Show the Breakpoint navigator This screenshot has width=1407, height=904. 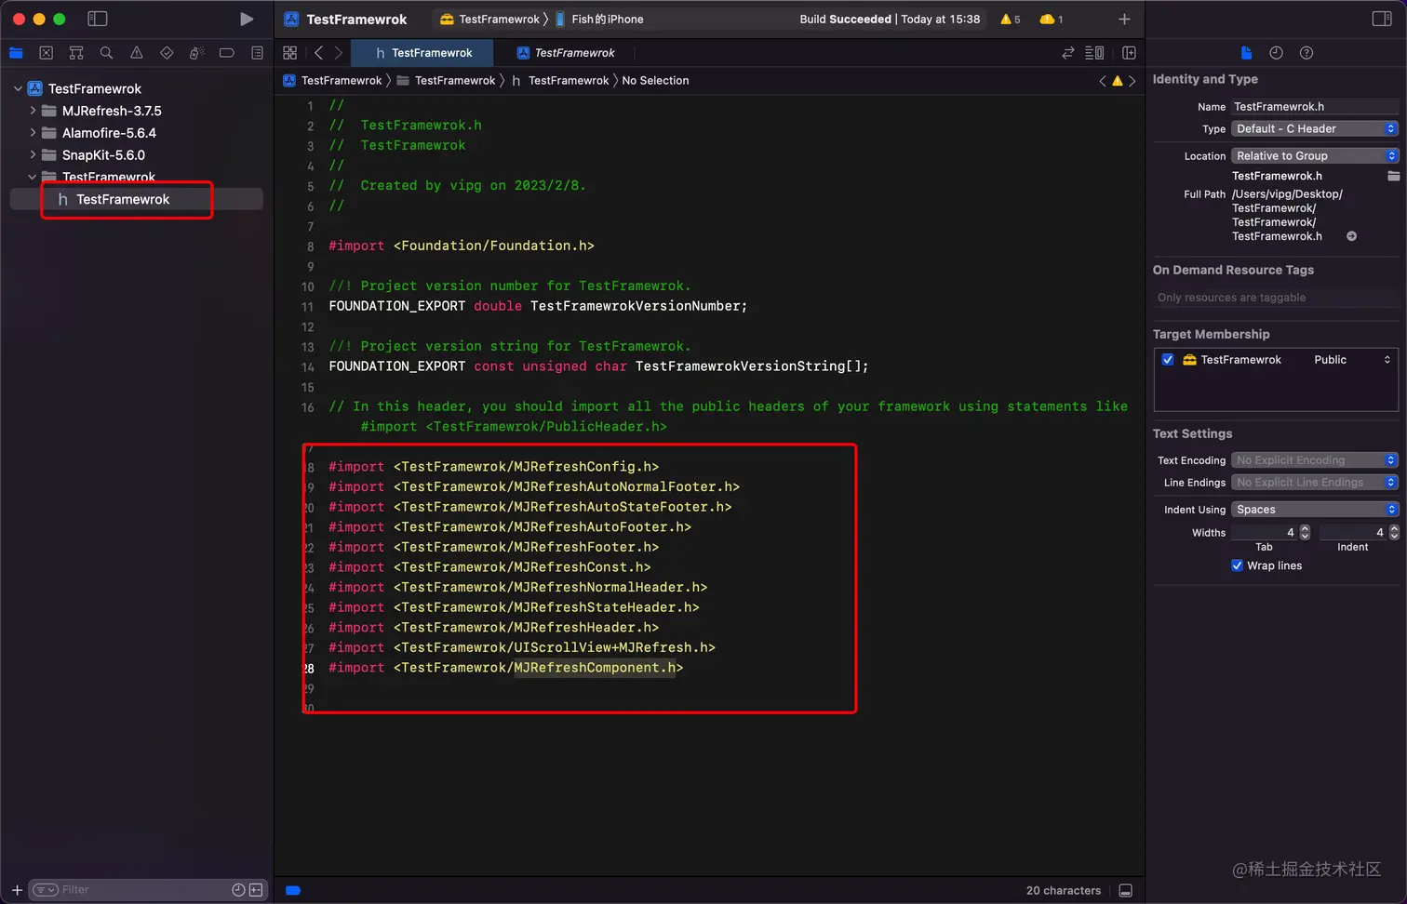226,53
